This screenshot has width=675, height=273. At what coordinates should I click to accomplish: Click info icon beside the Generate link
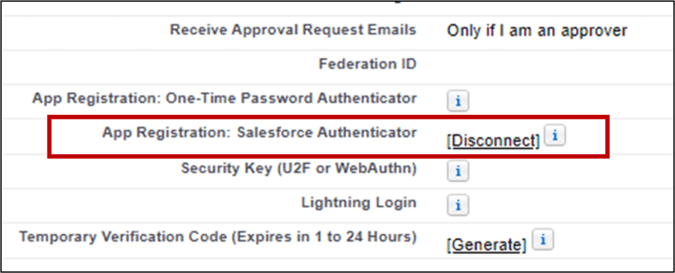[543, 240]
